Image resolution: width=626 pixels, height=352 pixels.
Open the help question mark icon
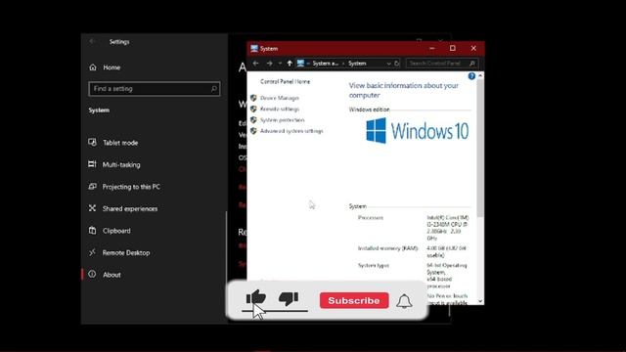pyautogui.click(x=471, y=76)
